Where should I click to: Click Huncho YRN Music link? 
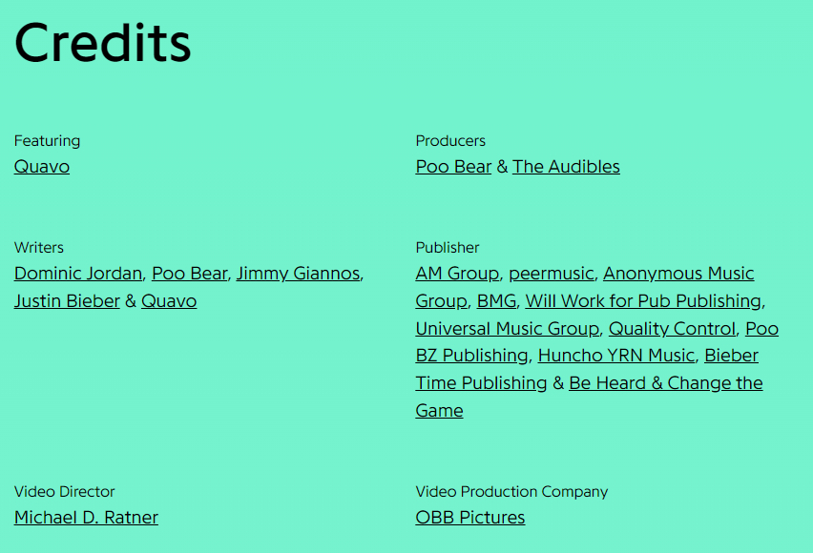(616, 356)
